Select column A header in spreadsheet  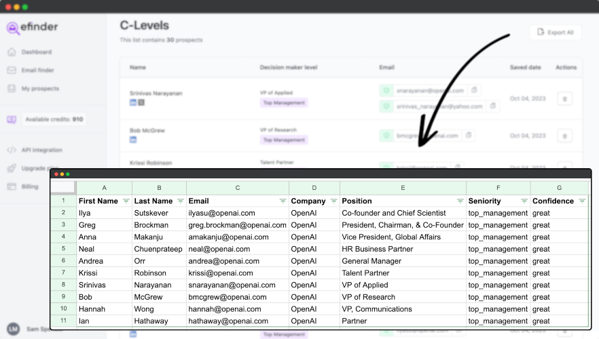(x=105, y=188)
